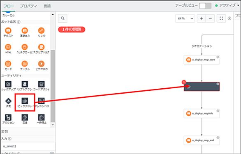The width and height of the screenshot is (241, 154).
Task: Click the palette vertical scrollbar thumb
Action: click(53, 86)
